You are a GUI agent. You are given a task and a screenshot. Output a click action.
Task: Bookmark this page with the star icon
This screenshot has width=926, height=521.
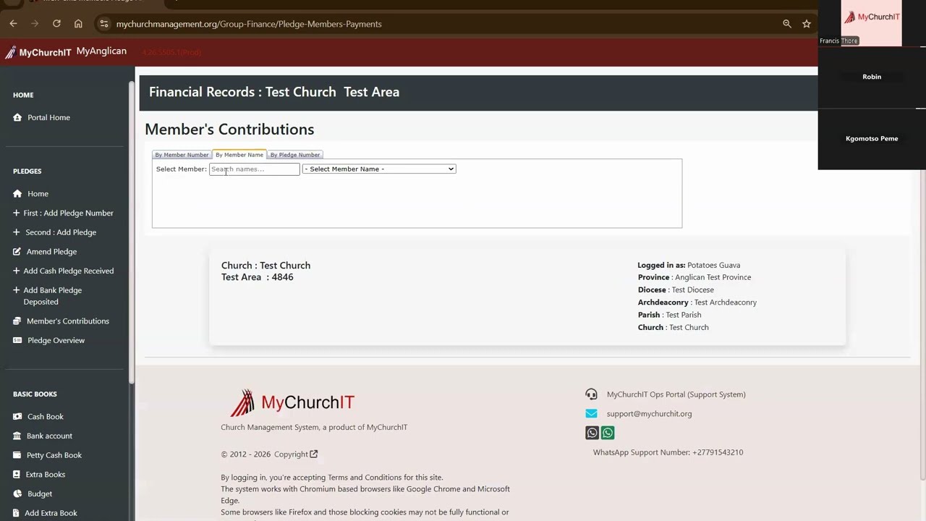pos(807,24)
